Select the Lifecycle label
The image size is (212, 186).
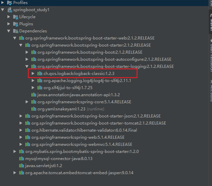pyautogui.click(x=27, y=17)
